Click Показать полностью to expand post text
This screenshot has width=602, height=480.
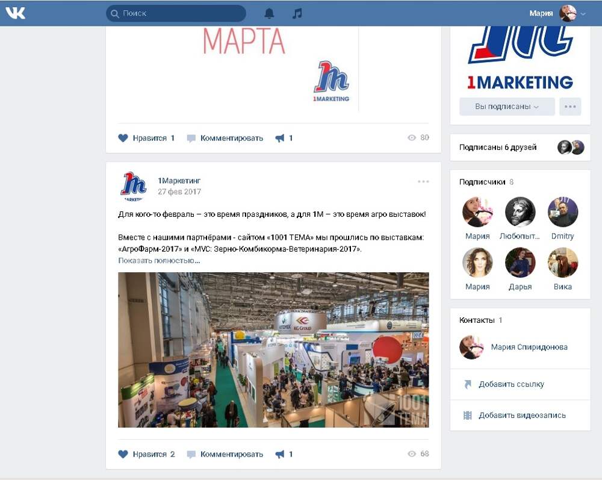[159, 260]
